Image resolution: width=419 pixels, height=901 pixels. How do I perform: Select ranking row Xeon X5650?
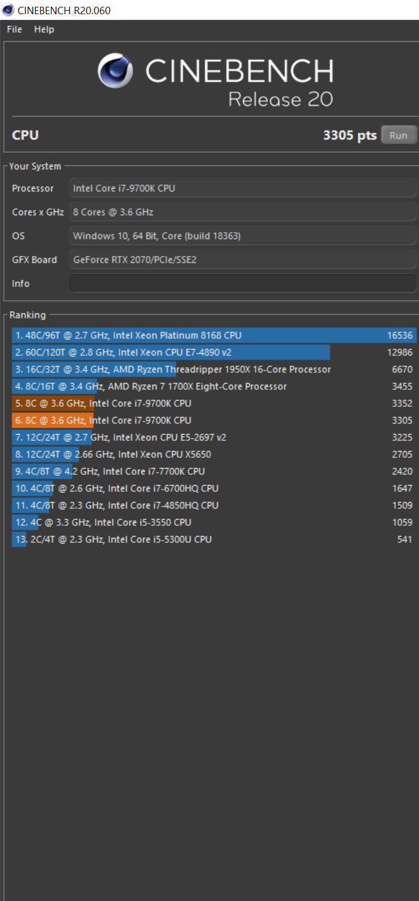pyautogui.click(x=214, y=454)
